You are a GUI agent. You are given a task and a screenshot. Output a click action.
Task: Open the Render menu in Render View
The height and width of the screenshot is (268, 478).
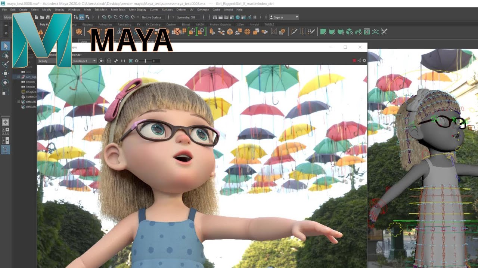click(77, 55)
